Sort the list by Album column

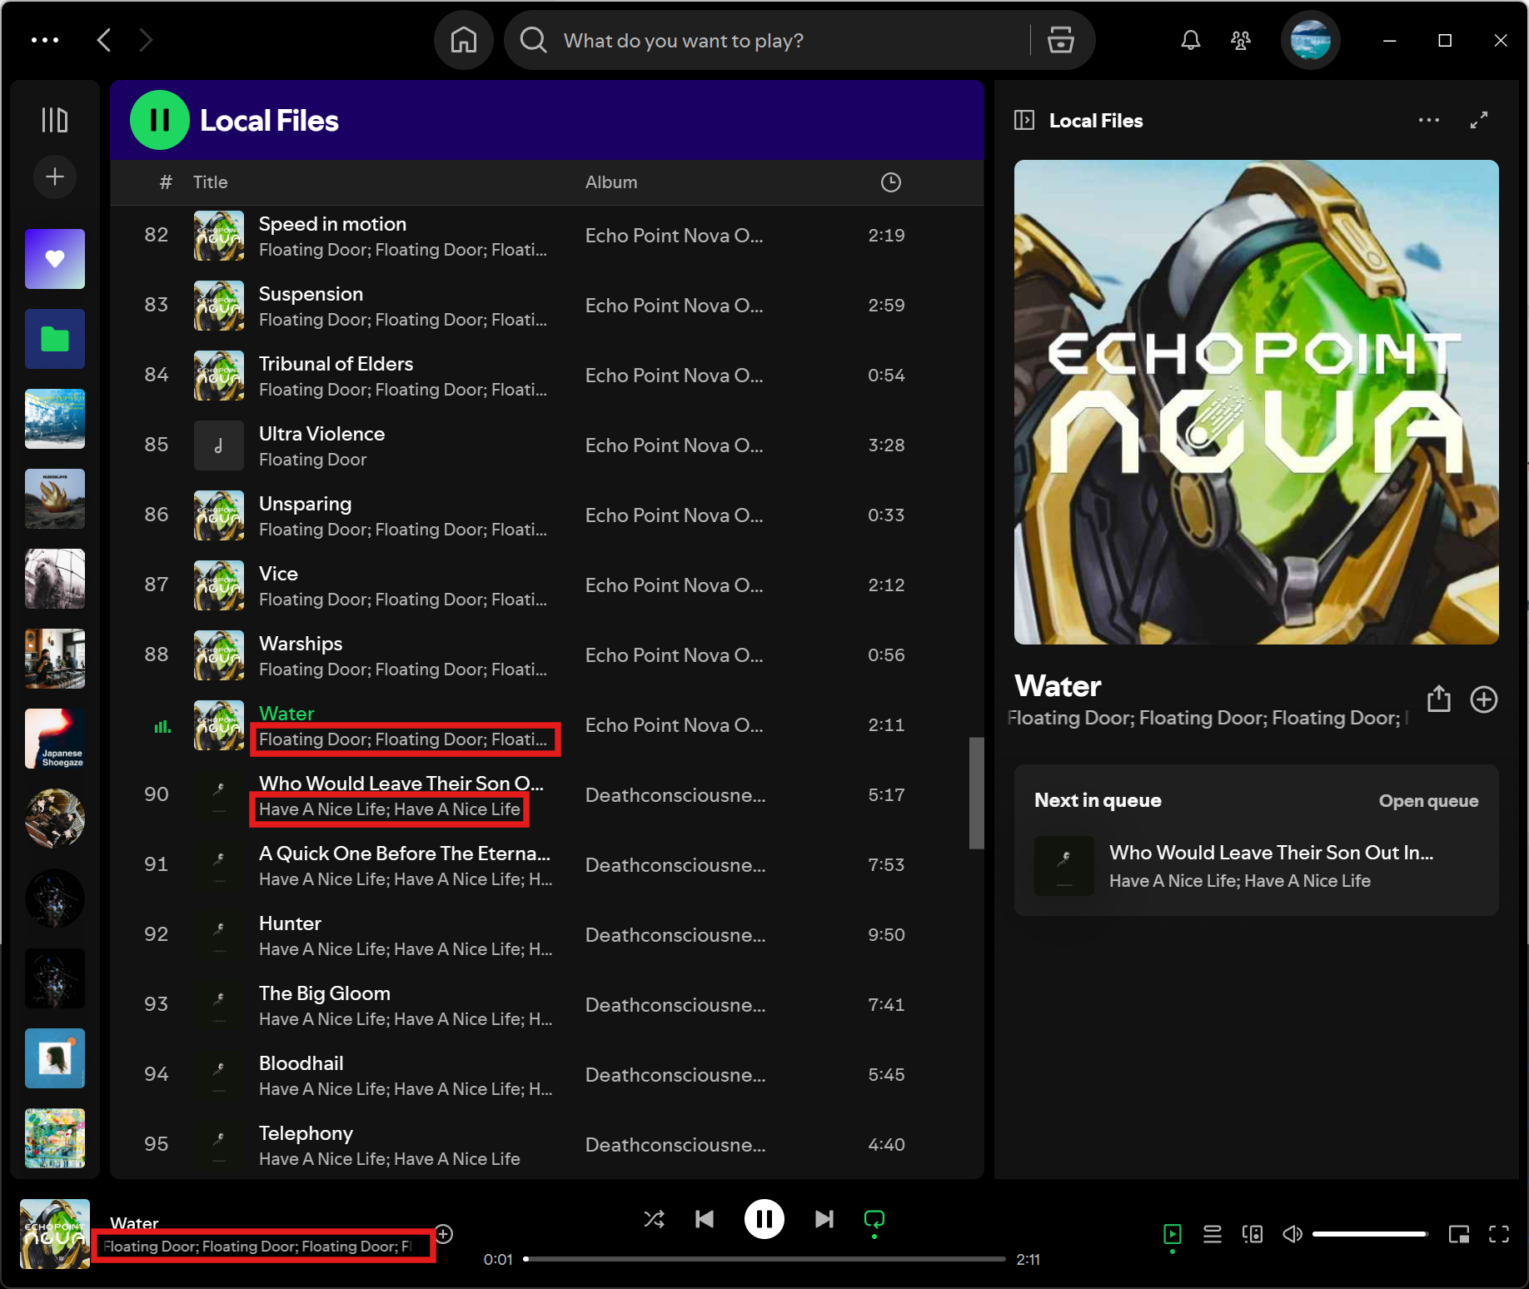pyautogui.click(x=610, y=182)
